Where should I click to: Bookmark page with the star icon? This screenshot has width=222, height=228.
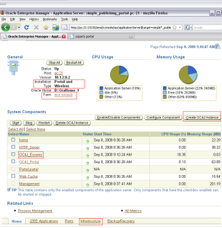tap(174, 27)
